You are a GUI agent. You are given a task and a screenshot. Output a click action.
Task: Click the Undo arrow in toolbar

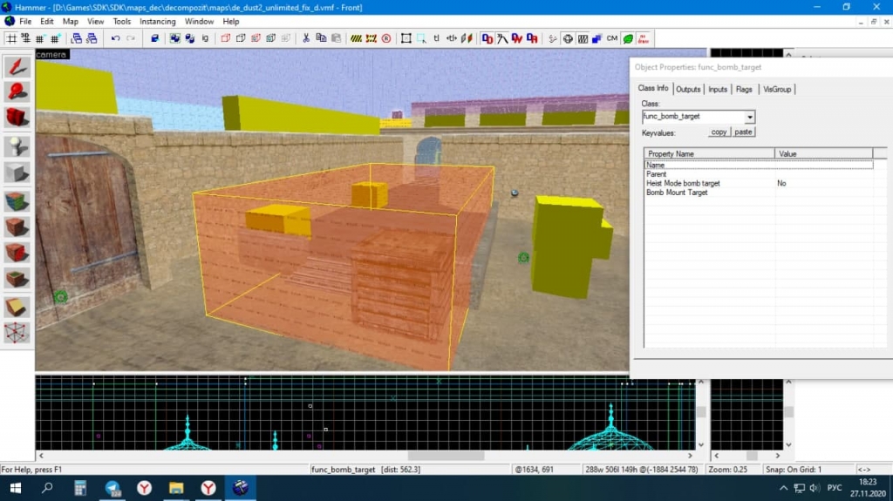(x=115, y=38)
